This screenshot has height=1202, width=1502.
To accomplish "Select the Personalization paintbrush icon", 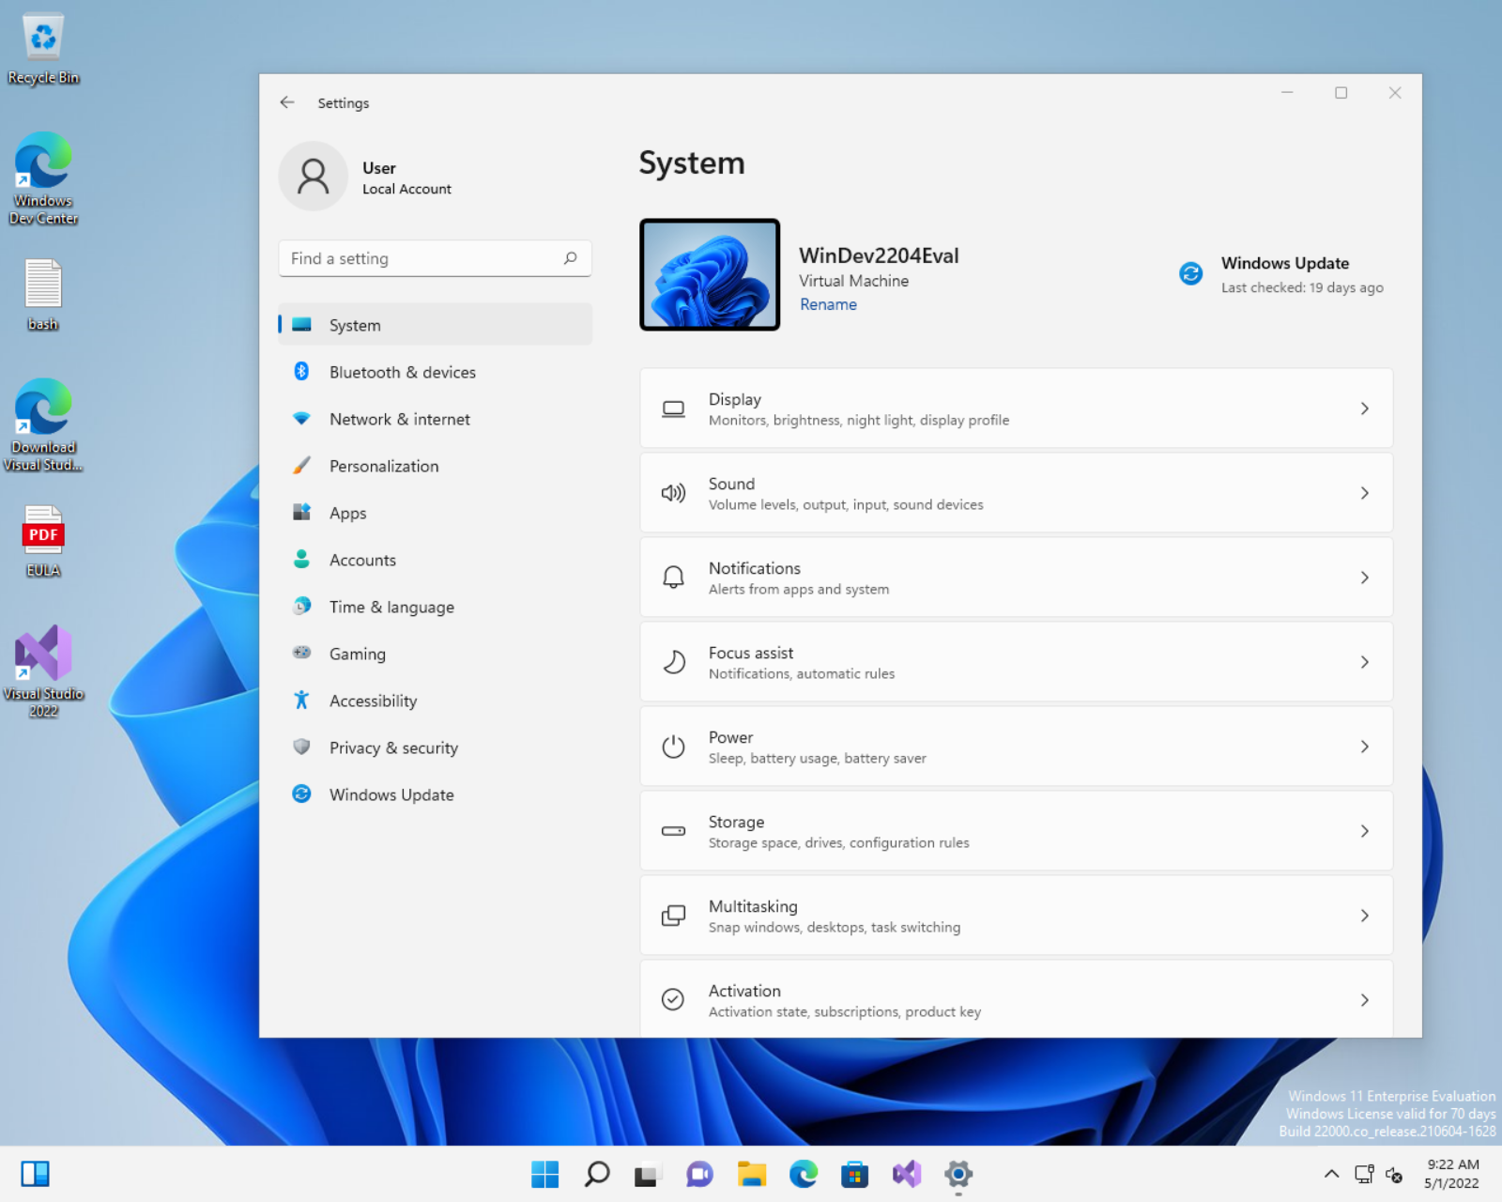I will pyautogui.click(x=301, y=466).
